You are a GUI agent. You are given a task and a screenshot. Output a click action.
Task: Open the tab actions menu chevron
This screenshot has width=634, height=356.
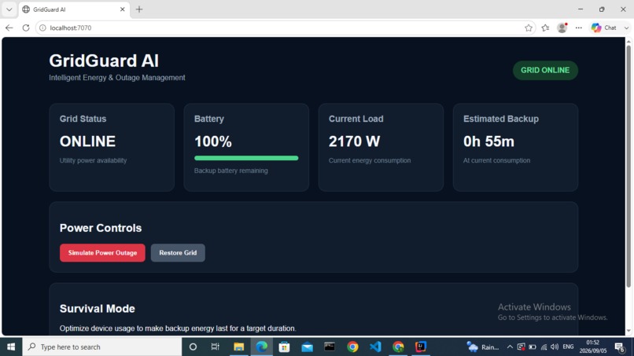point(9,9)
